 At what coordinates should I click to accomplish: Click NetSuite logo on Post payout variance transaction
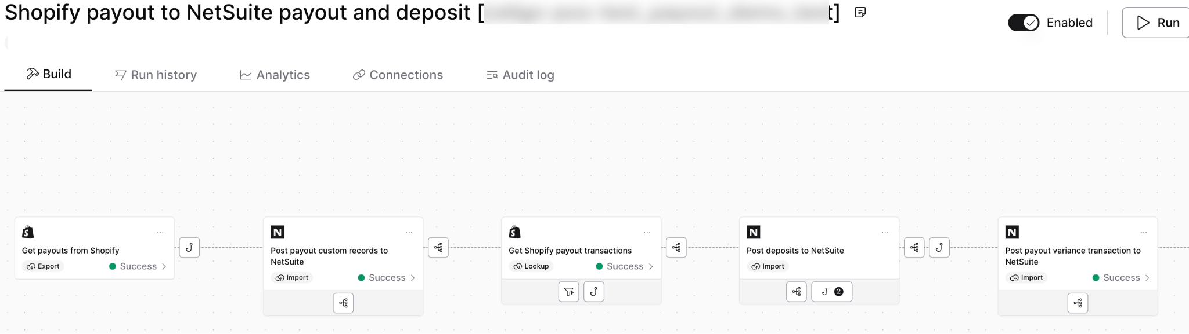click(1012, 232)
